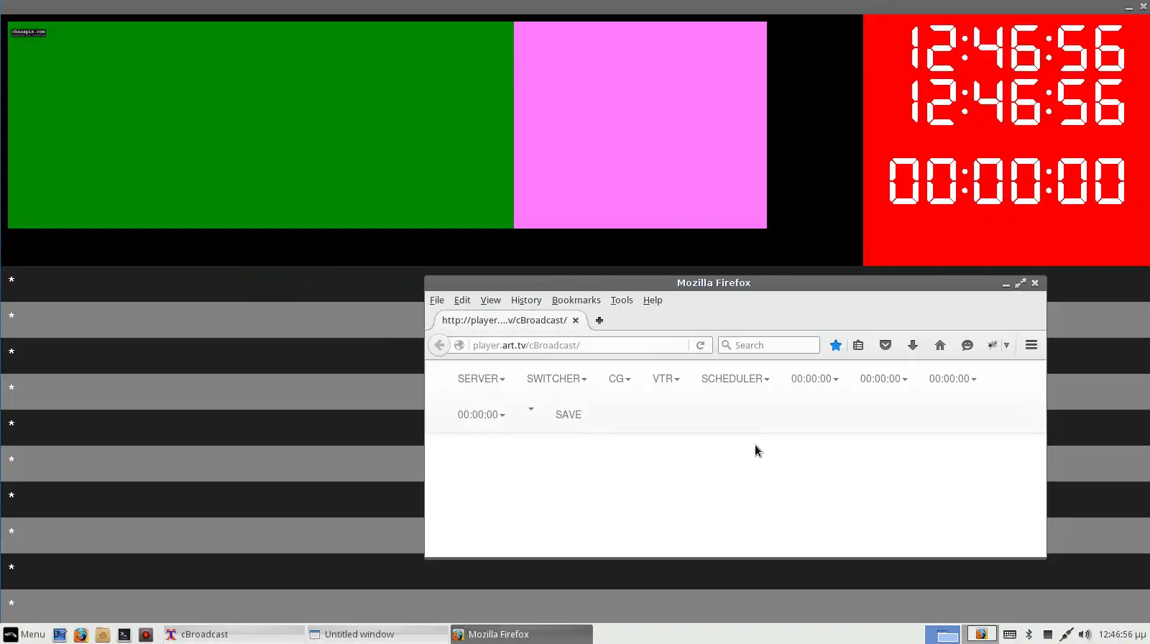
Task: Launch Firefox from the taskbar launcher
Action: tap(81, 635)
